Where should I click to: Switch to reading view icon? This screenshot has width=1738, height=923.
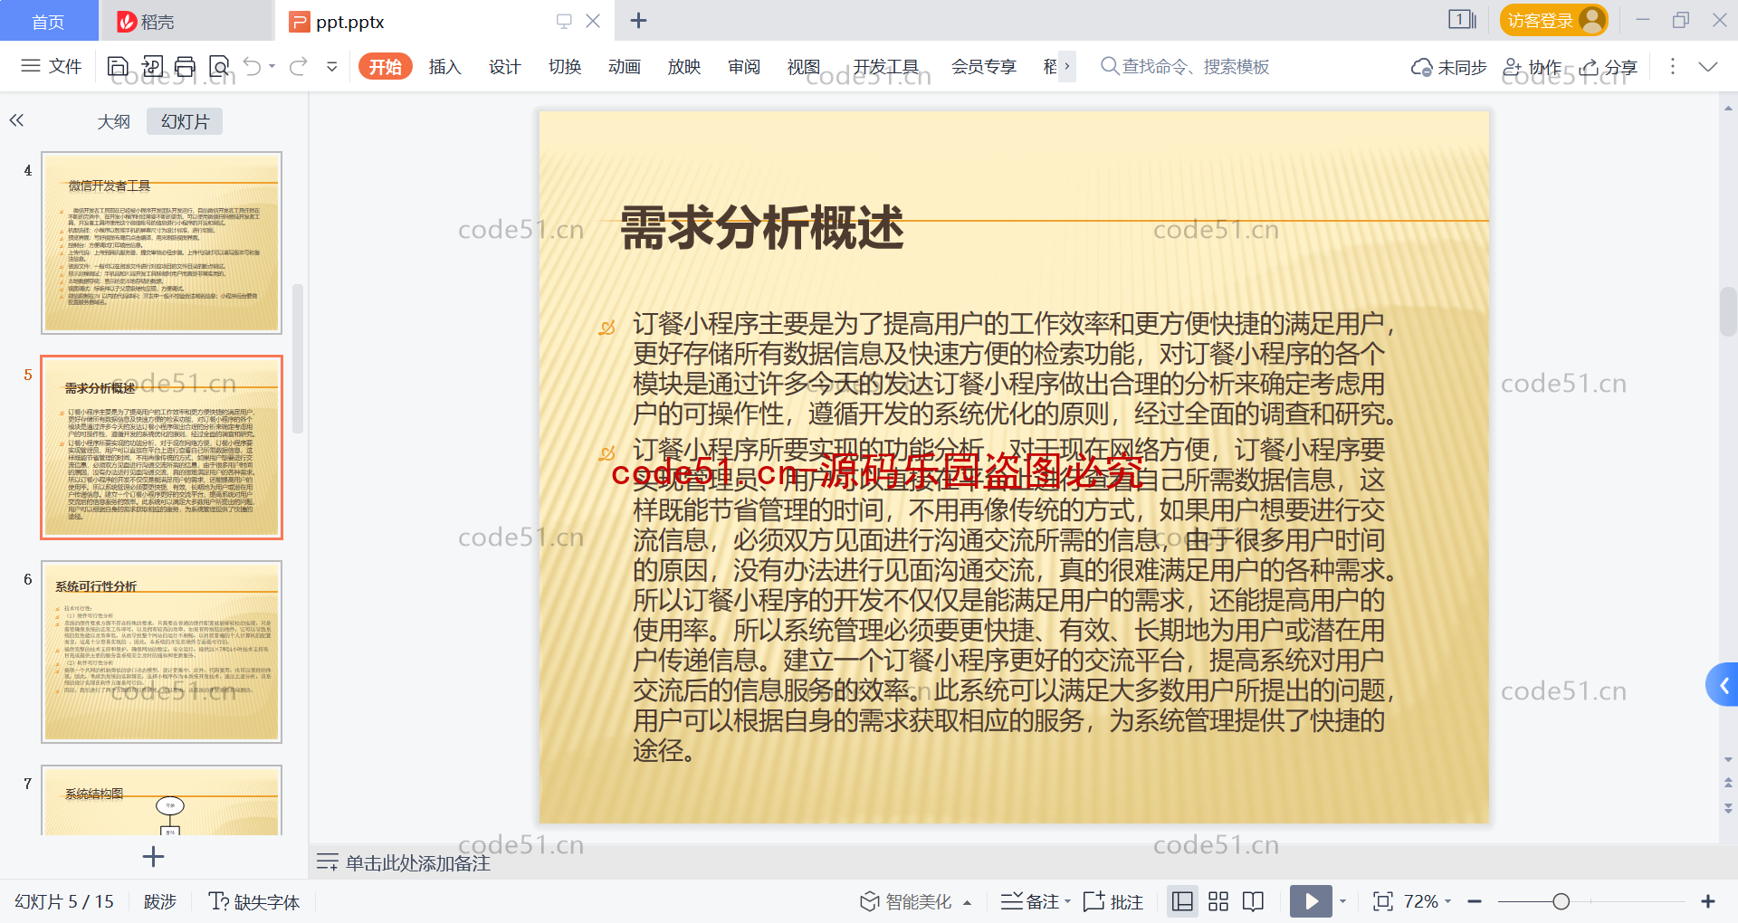1254,901
